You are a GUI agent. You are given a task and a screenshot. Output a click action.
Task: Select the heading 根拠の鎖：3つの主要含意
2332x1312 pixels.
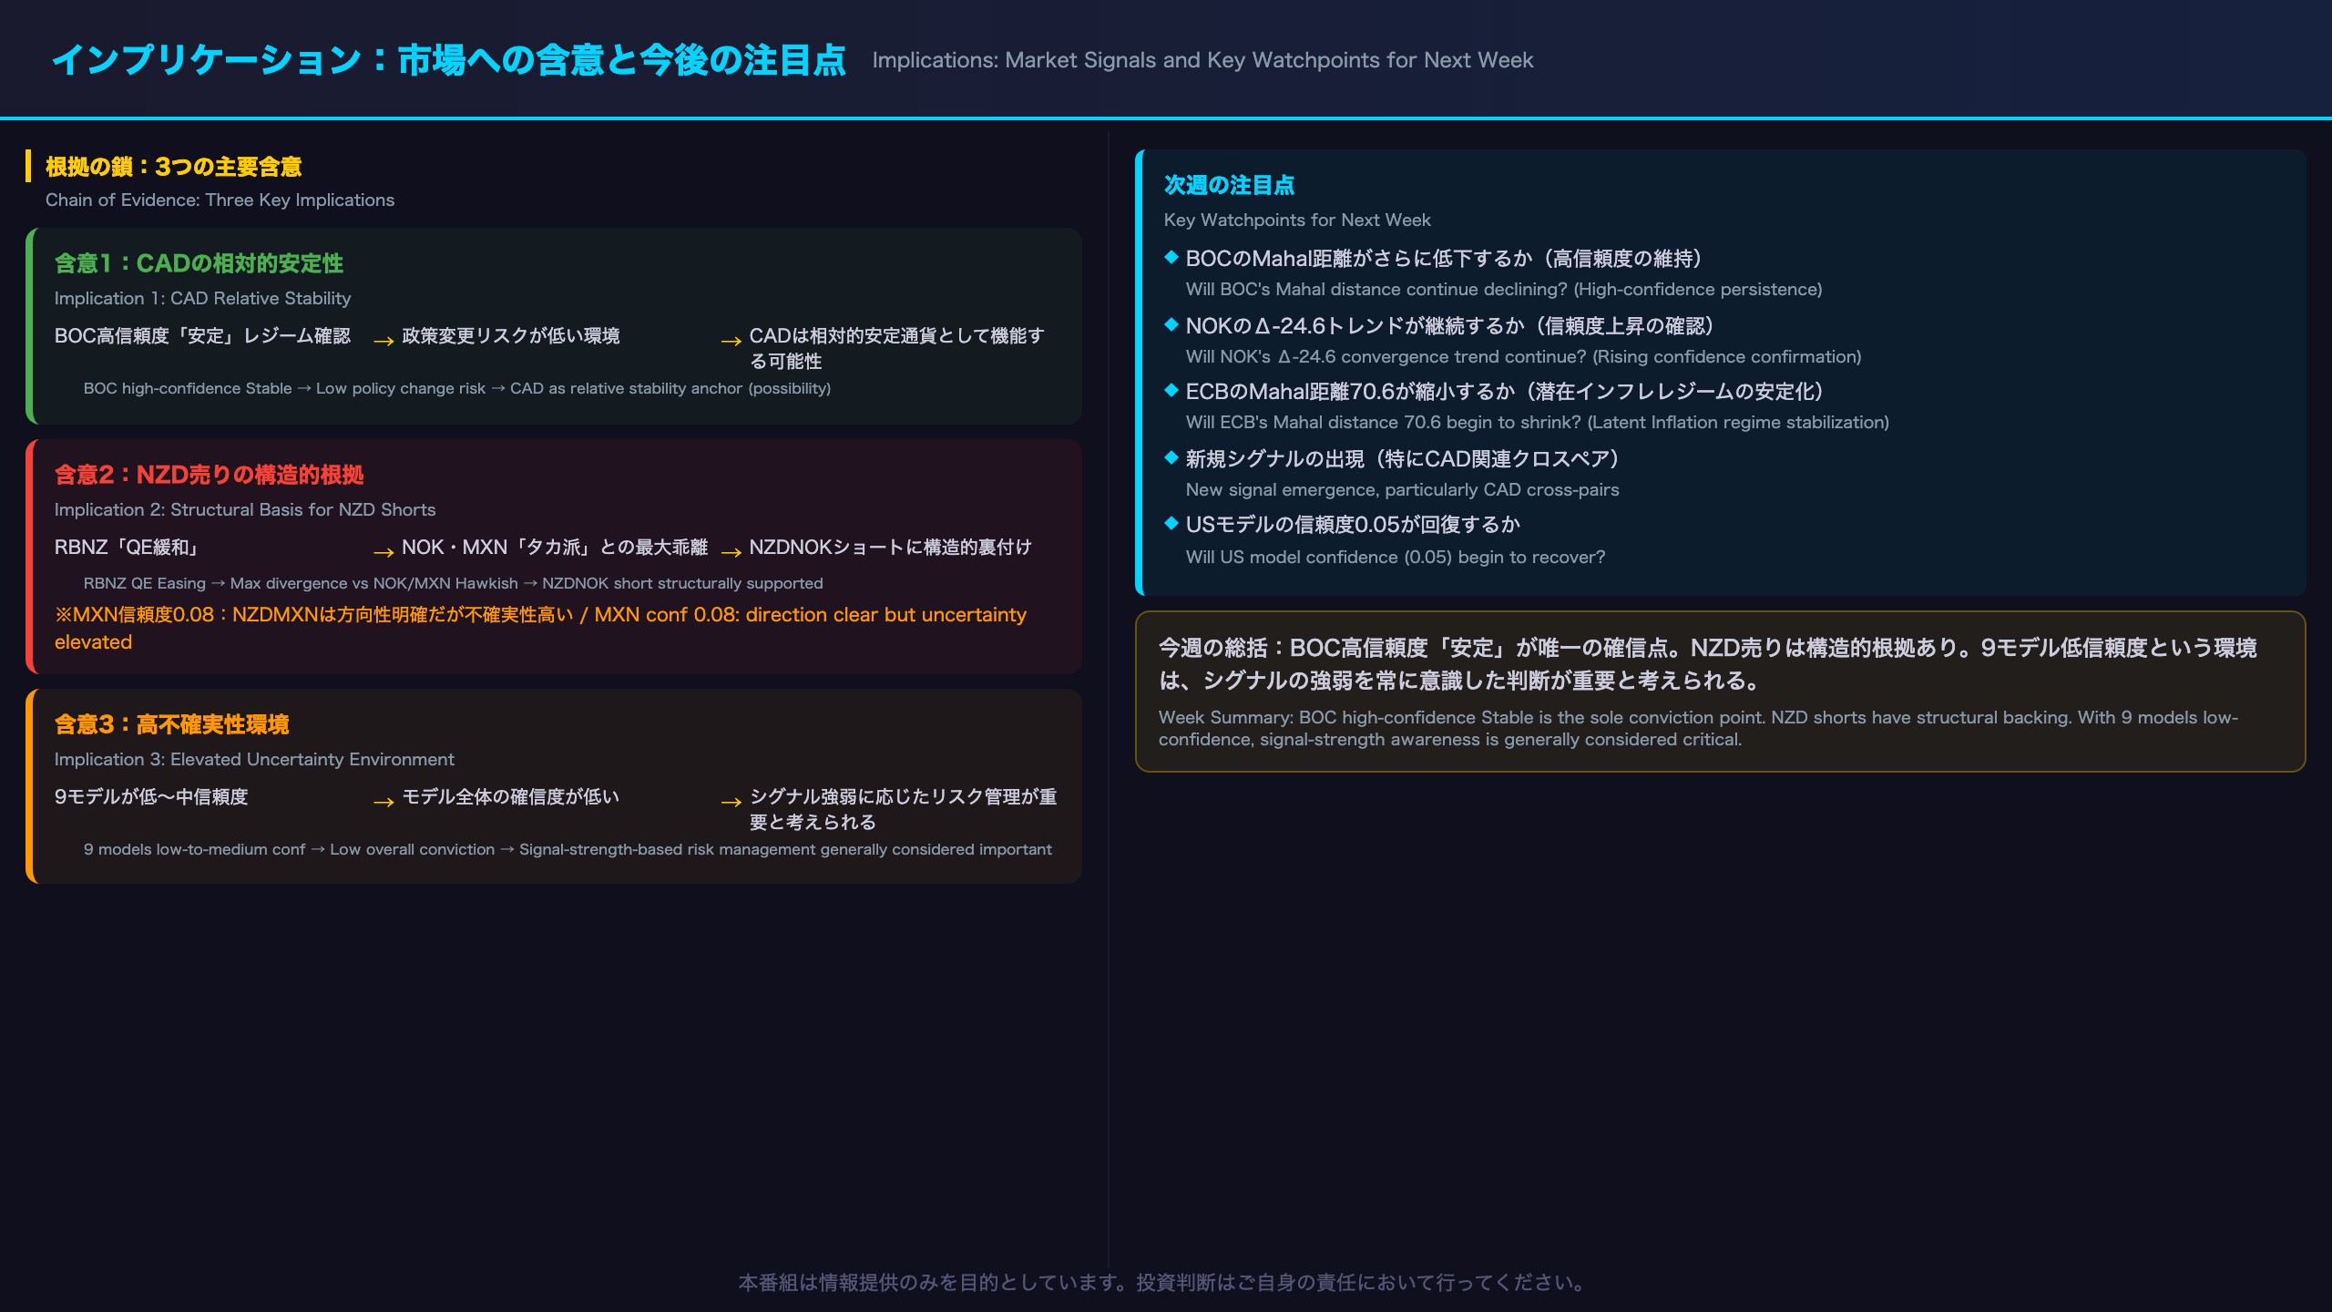click(173, 167)
